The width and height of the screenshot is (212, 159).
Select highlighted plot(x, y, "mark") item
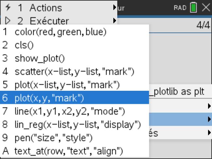[x=49, y=98]
